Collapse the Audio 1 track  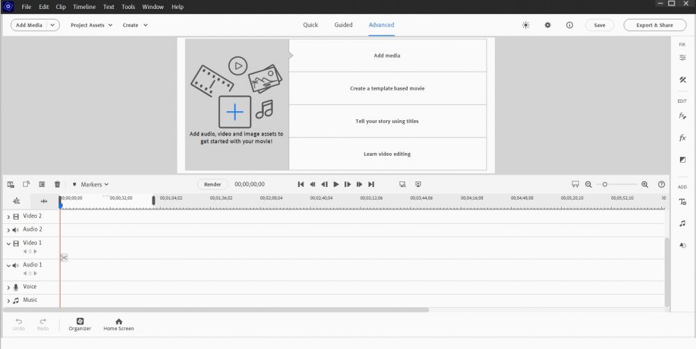click(x=8, y=266)
